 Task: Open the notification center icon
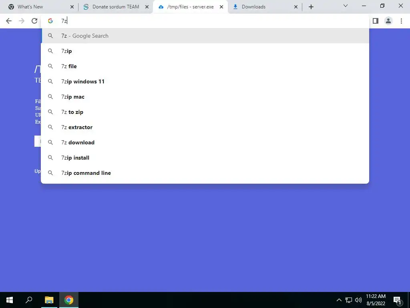coord(397,300)
